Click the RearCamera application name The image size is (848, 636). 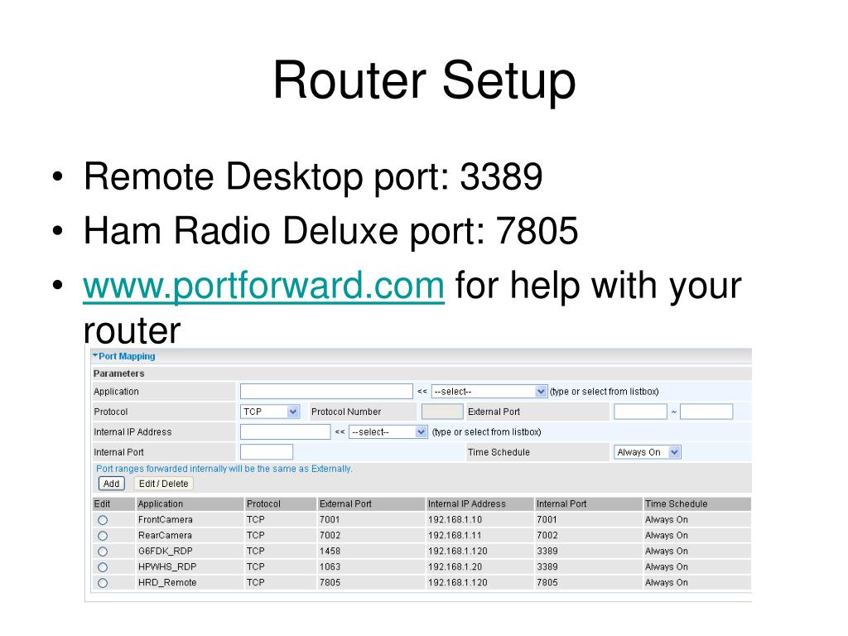pyautogui.click(x=165, y=536)
